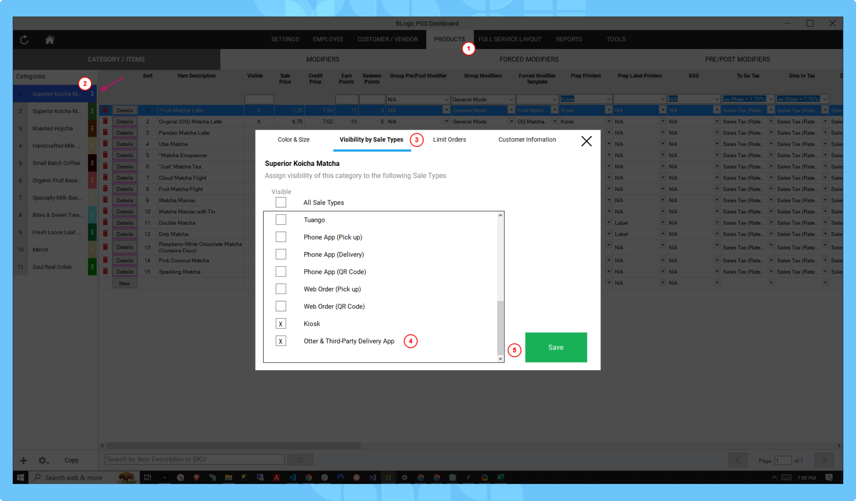Screen dimensions: 856x501
Task: Open menu icon for Soul Real Collab category
Action: pyautogui.click(x=92, y=267)
